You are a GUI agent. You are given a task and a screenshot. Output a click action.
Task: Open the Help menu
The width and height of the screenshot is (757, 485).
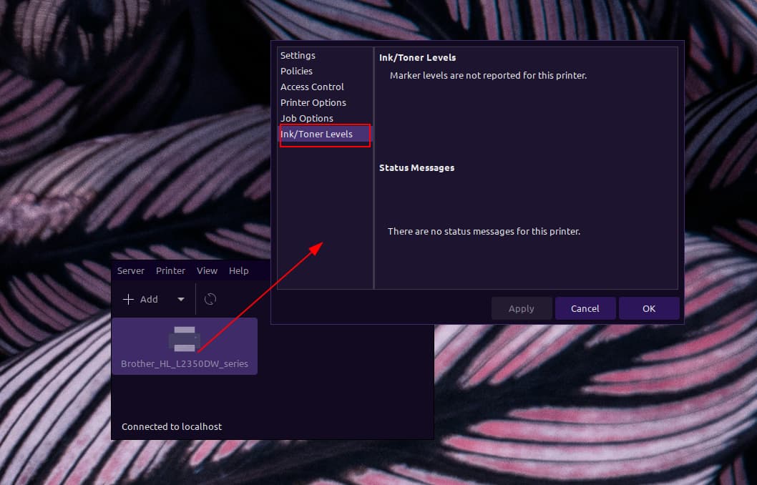pyautogui.click(x=238, y=270)
